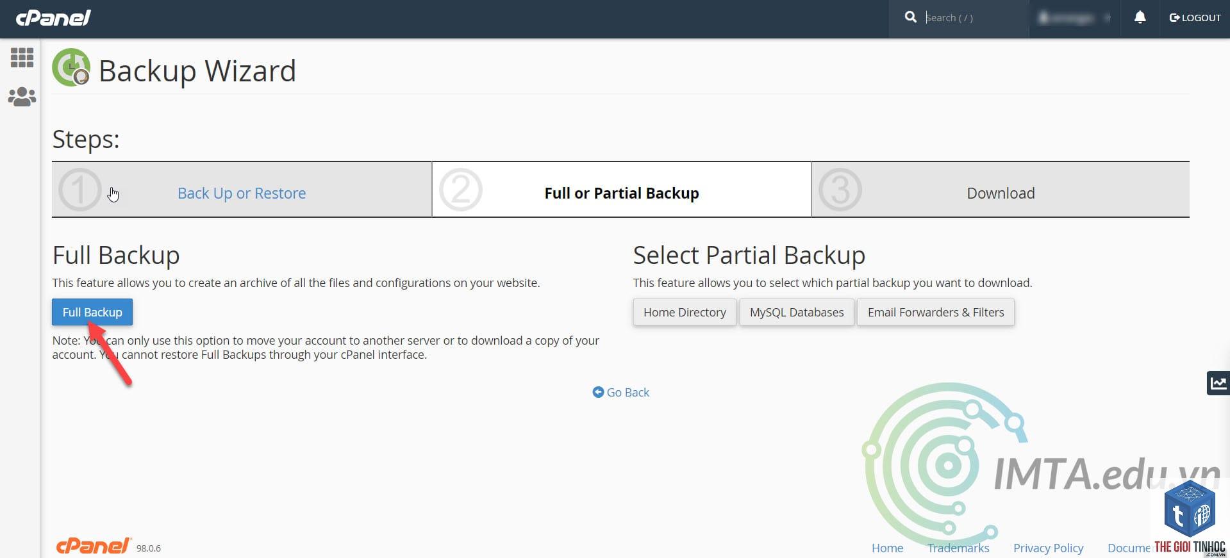
Task: Click the Backup Wizard page icon
Action: 71,67
